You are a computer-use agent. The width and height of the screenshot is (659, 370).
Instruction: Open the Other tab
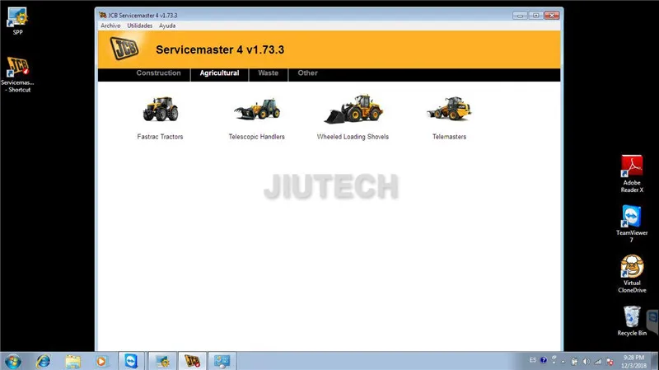pyautogui.click(x=307, y=73)
